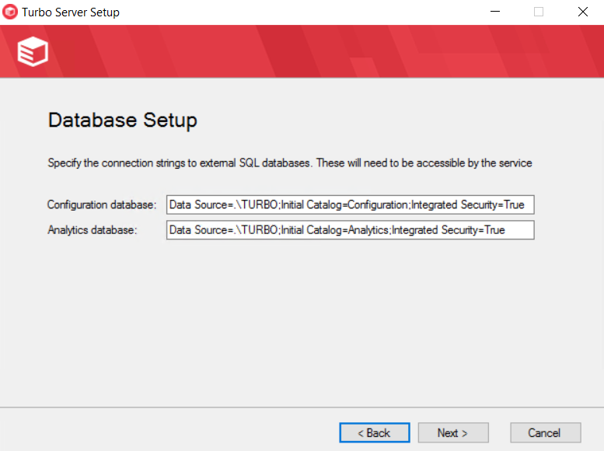
Task: Close the Turbo Server Setup dialog
Action: pyautogui.click(x=582, y=12)
